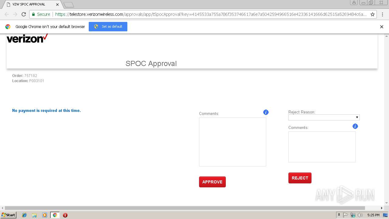The height and width of the screenshot is (219, 389).
Task: Click the horizontal scrollbar thumb
Action: 185,208
